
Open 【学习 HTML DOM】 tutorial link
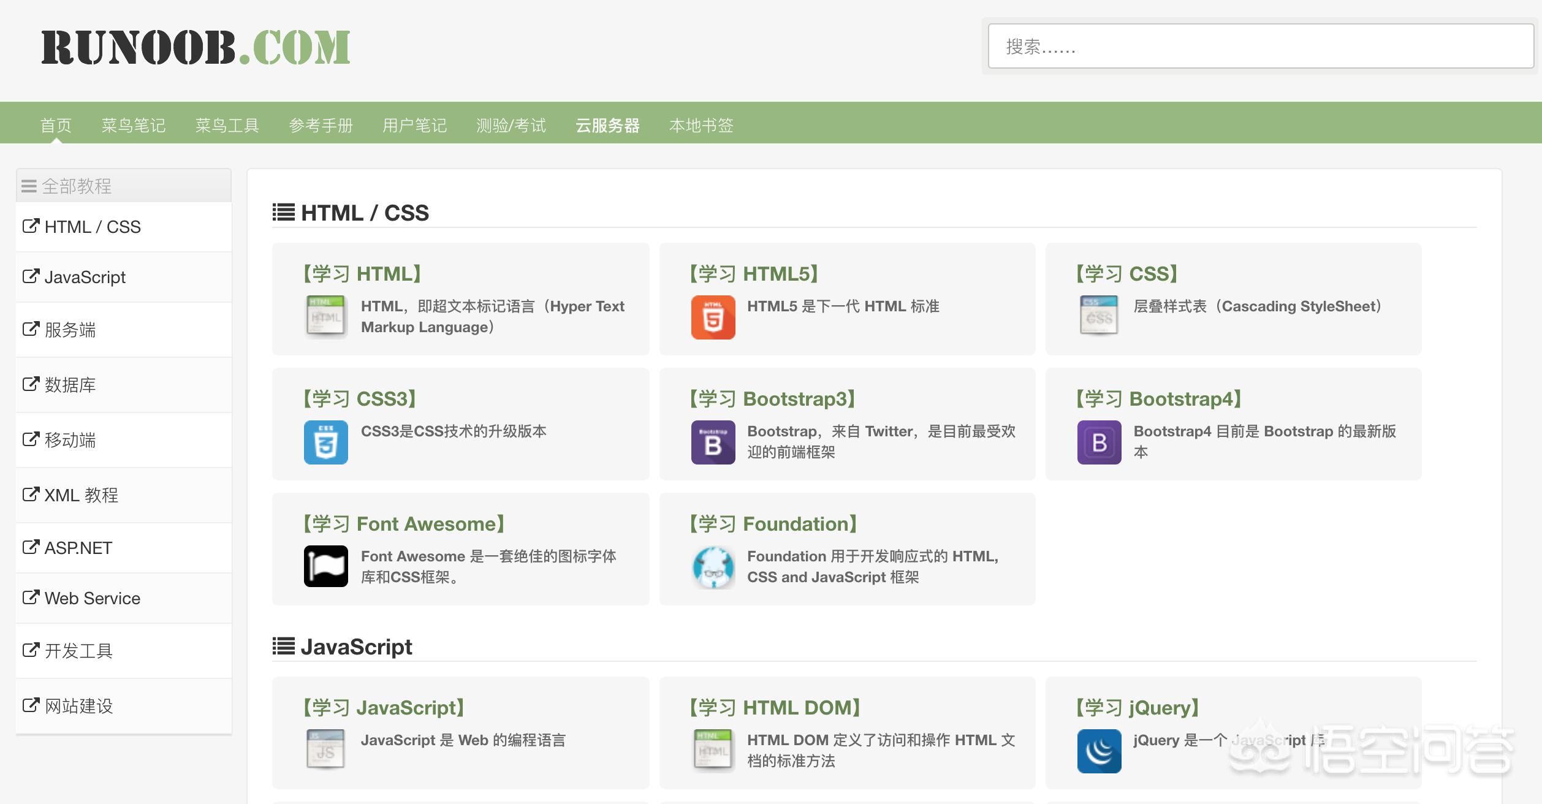tap(775, 708)
